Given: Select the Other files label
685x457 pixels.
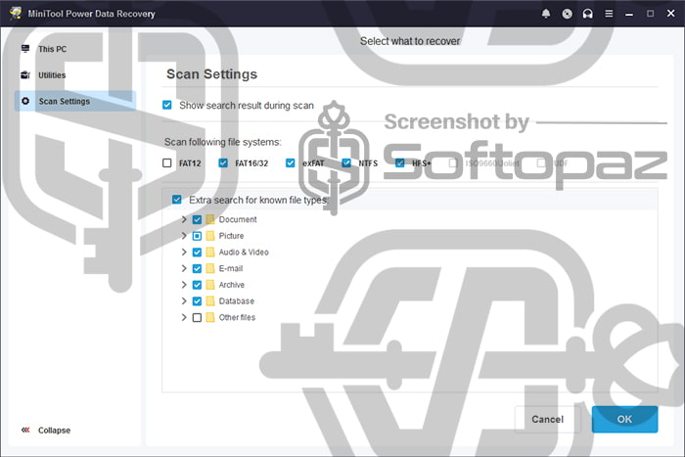Looking at the screenshot, I should click(x=237, y=317).
